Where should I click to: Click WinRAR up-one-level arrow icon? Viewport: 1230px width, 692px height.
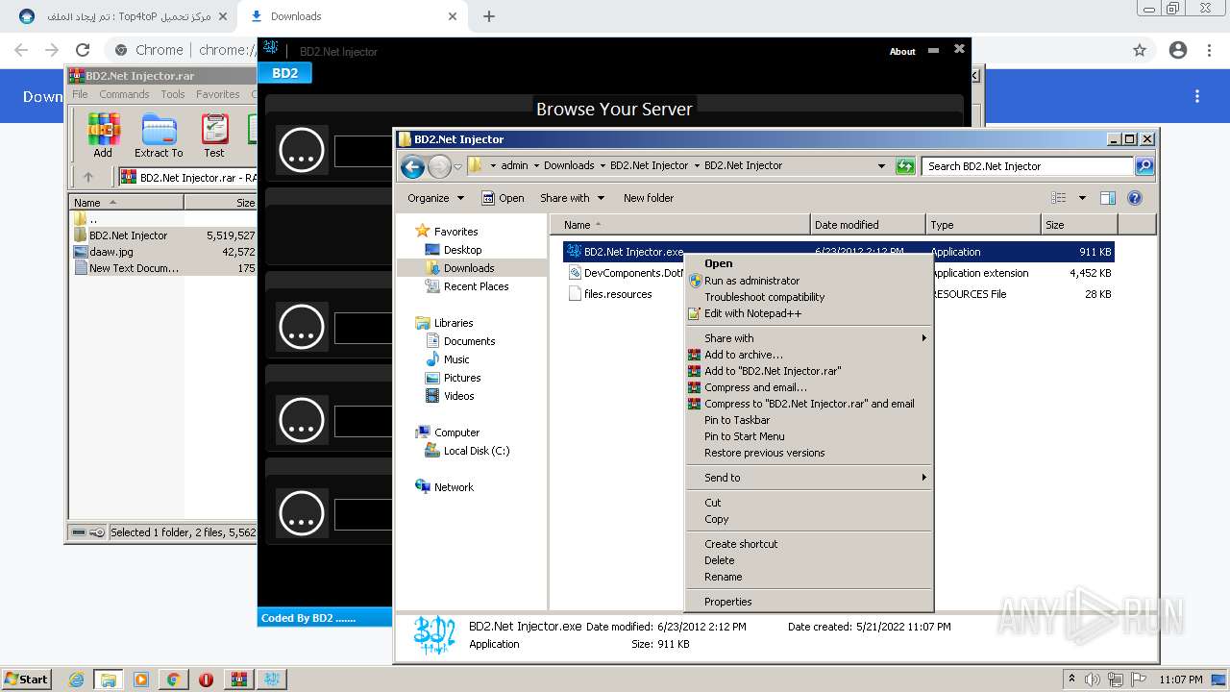coord(88,177)
